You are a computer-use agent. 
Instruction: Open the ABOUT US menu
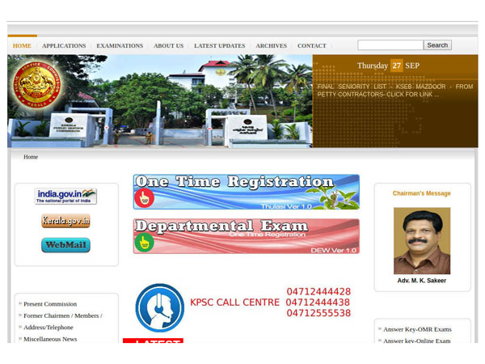[168, 46]
